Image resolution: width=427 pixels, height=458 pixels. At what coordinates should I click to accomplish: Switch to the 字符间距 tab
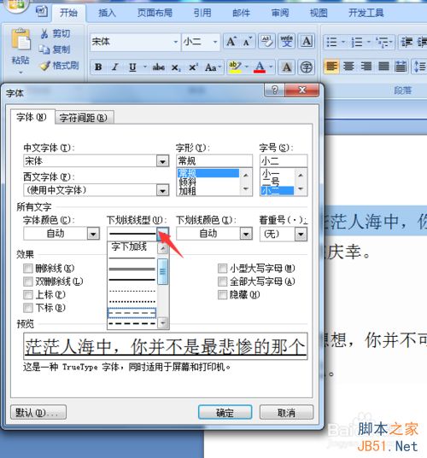84,118
